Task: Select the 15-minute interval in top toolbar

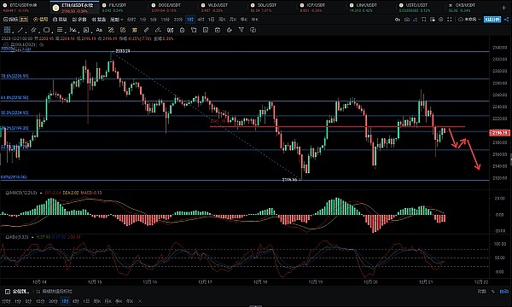Action: [166, 20]
